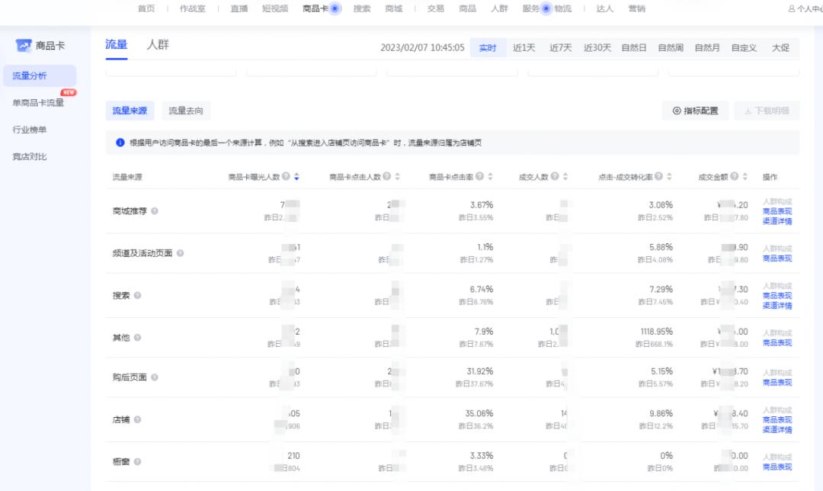
Task: Navigate to 交易 in the top menu
Action: click(434, 9)
